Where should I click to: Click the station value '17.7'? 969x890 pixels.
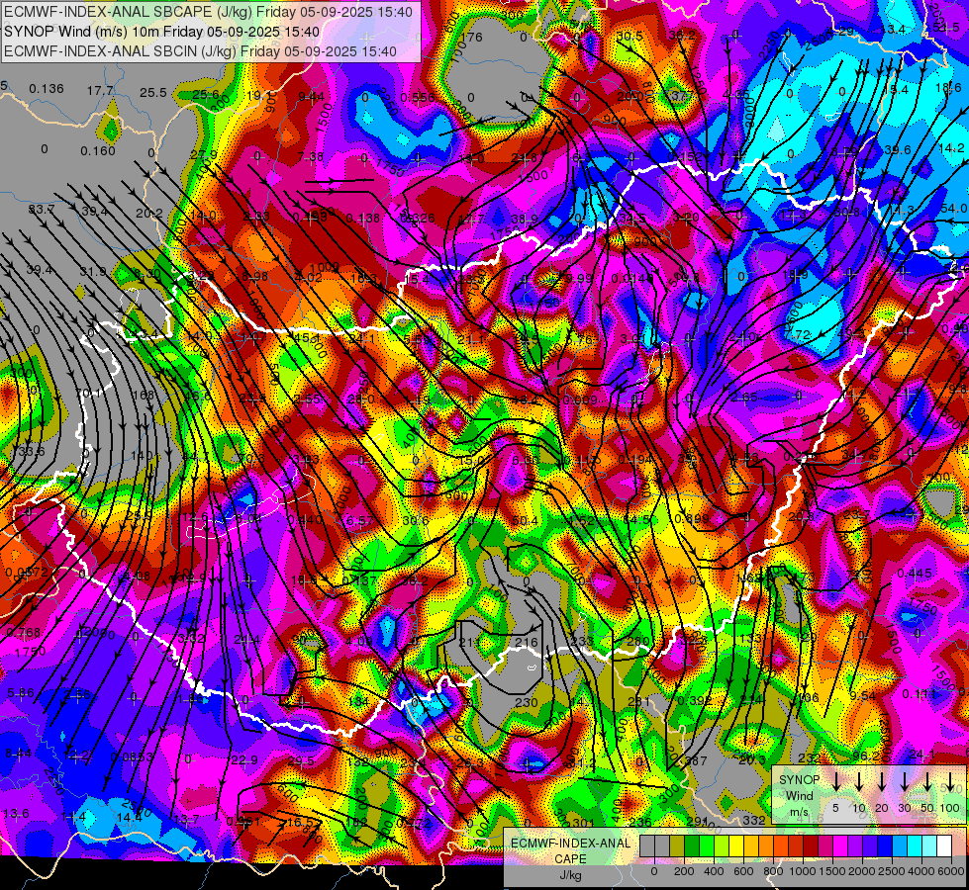(100, 91)
